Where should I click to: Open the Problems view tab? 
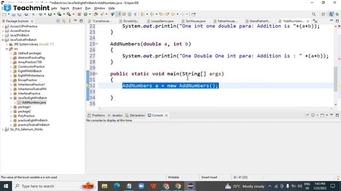tap(96, 116)
